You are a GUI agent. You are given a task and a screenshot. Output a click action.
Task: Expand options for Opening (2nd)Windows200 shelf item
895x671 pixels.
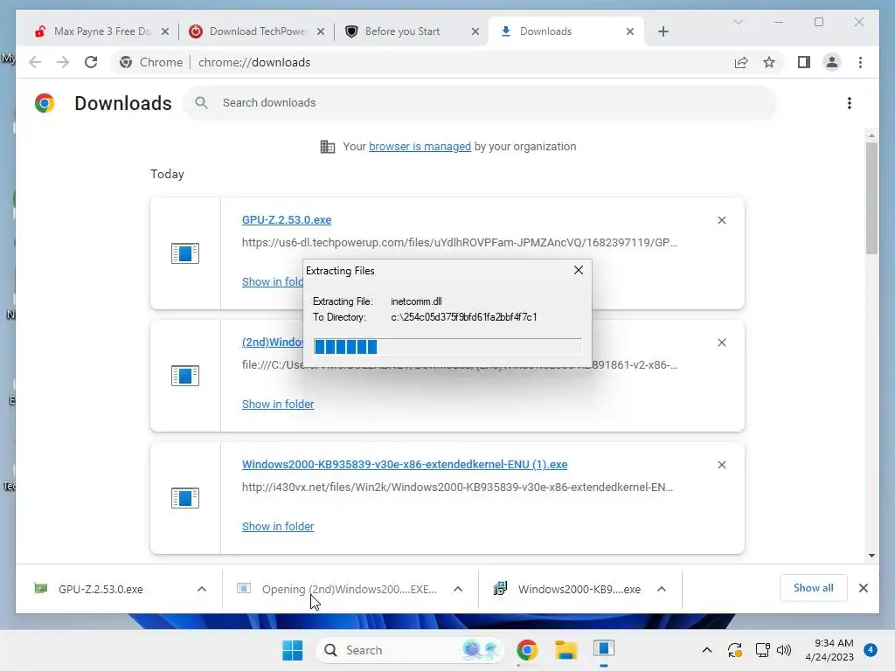(x=458, y=589)
